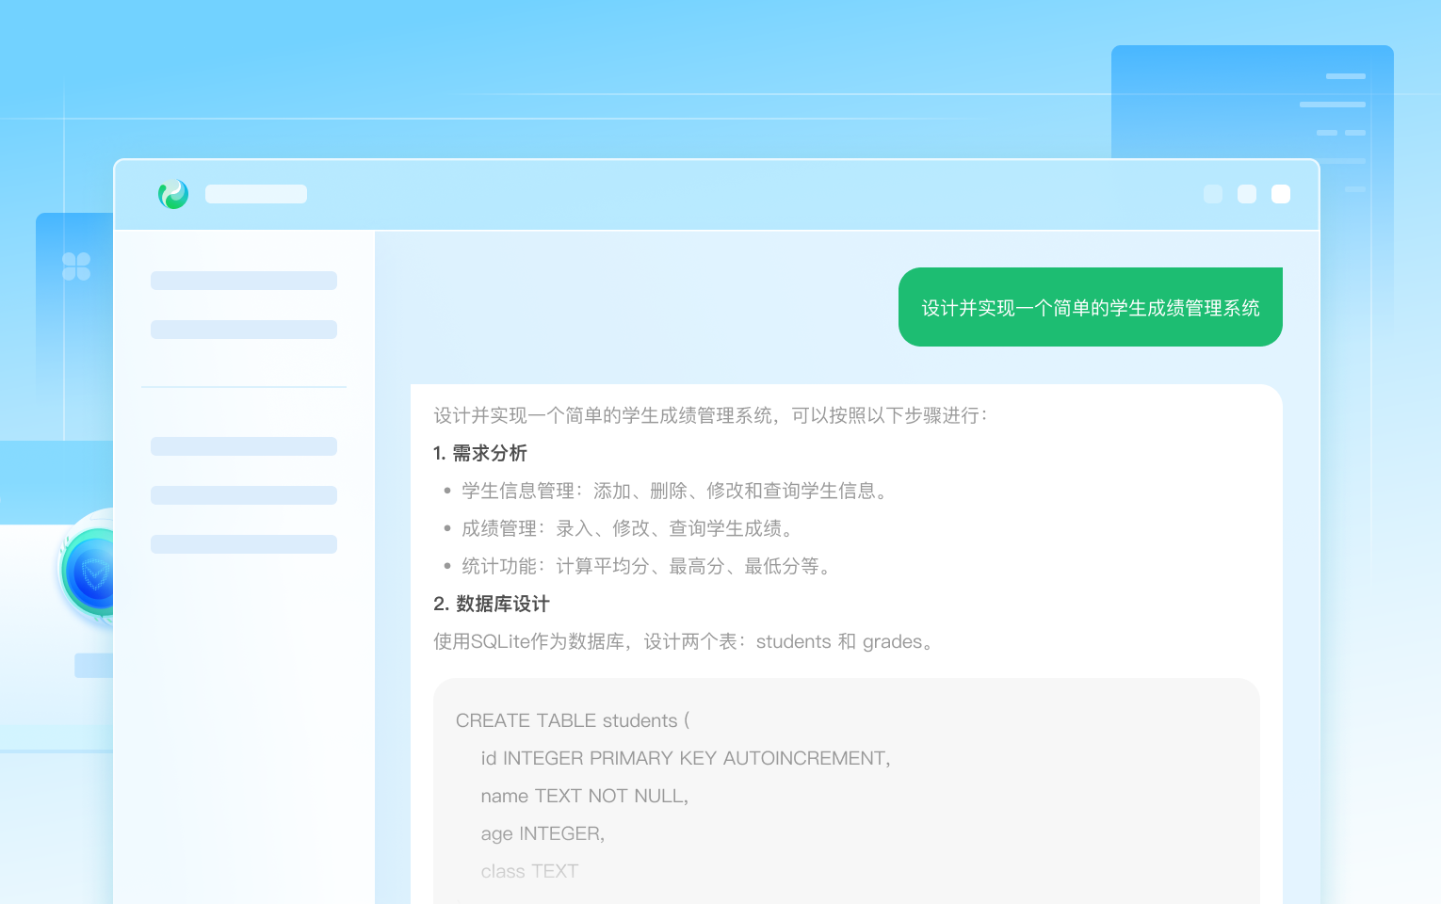This screenshot has height=904, width=1441.
Task: Click the line starting "统计功能"
Action: point(648,566)
